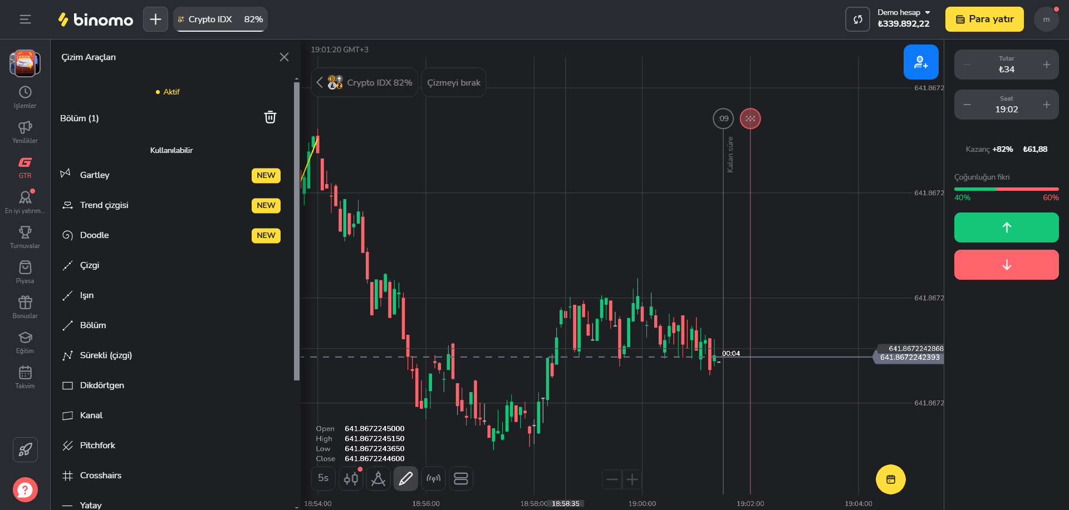Select the Pitchfork drawing tool

(97, 445)
